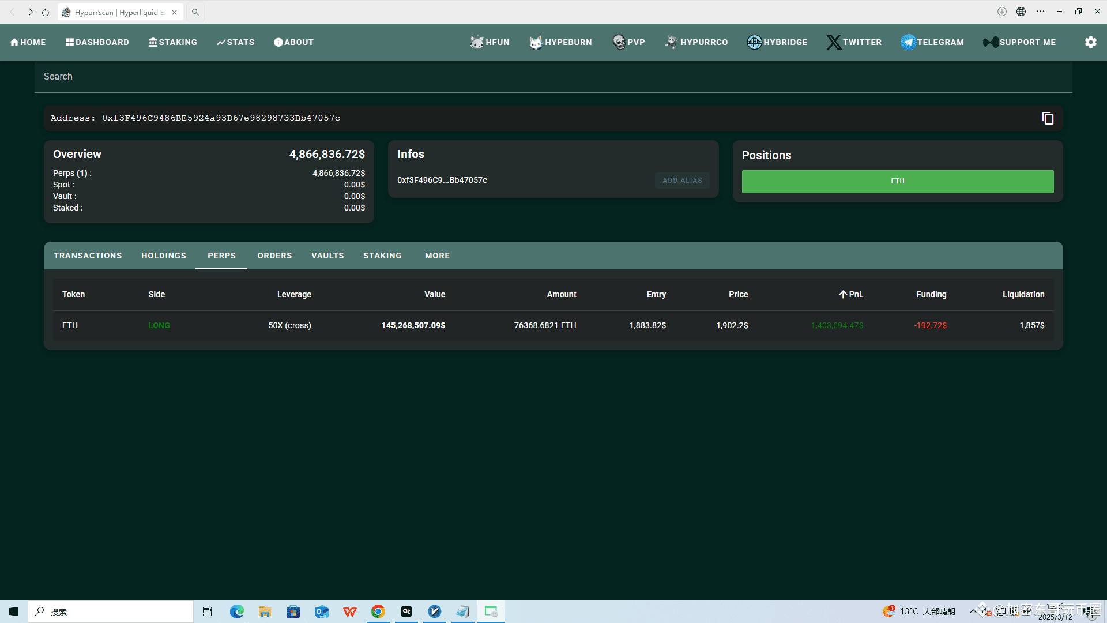Switch to the TRANSACTIONS tab
Viewport: 1107px width, 623px height.
(88, 256)
